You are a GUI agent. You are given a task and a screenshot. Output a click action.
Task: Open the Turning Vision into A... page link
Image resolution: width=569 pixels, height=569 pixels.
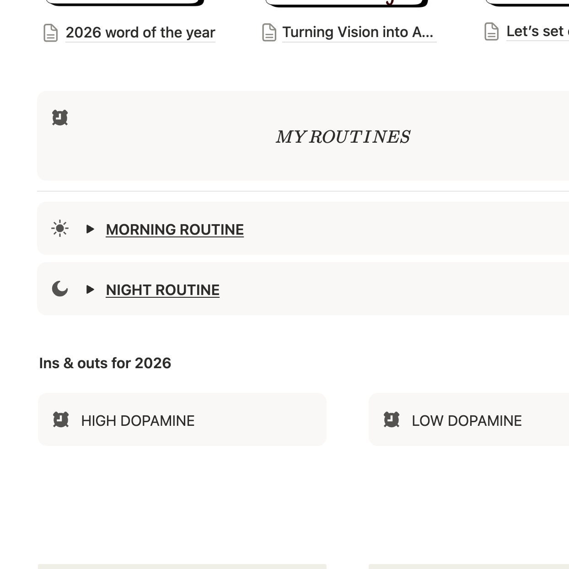pos(358,32)
